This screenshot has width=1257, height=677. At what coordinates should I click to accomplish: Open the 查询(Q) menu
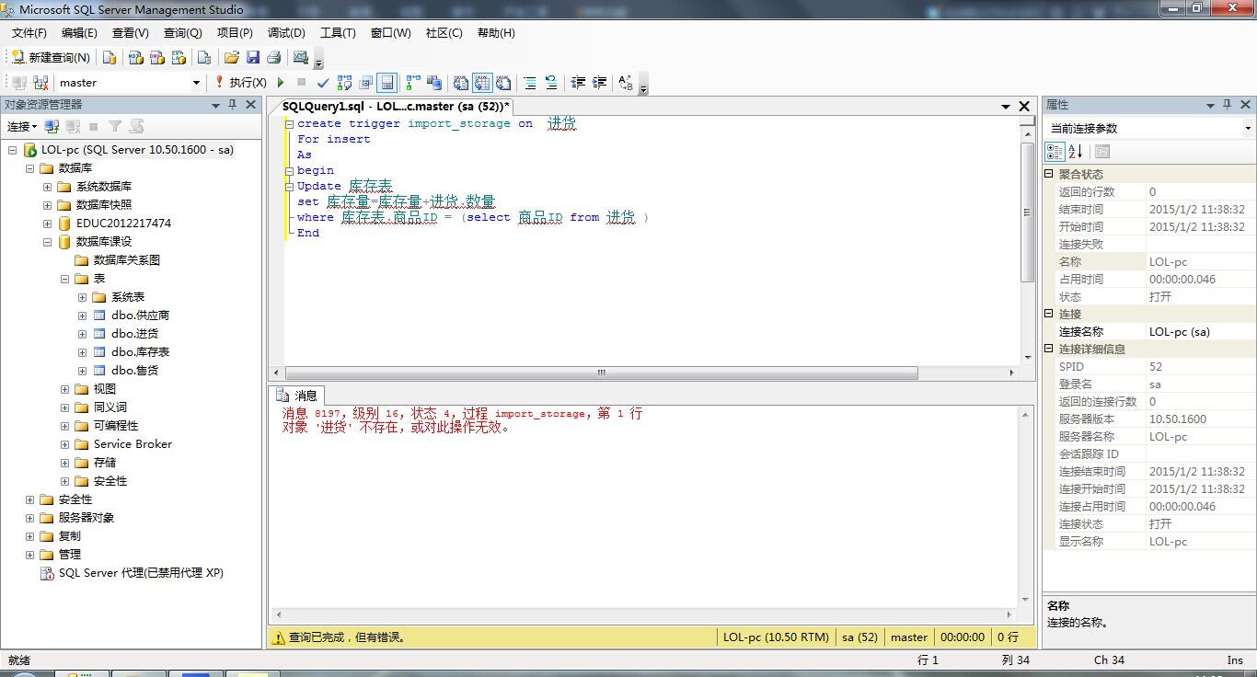(182, 33)
